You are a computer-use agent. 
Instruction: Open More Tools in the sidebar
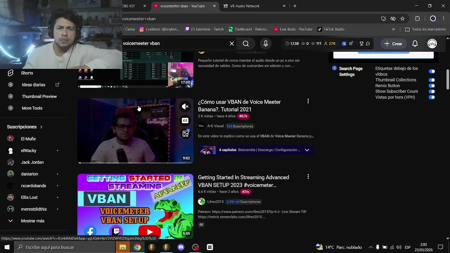pos(32,108)
